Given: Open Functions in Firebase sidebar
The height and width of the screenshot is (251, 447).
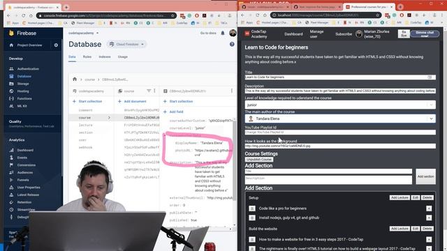Looking at the screenshot, I should click(x=24, y=98).
